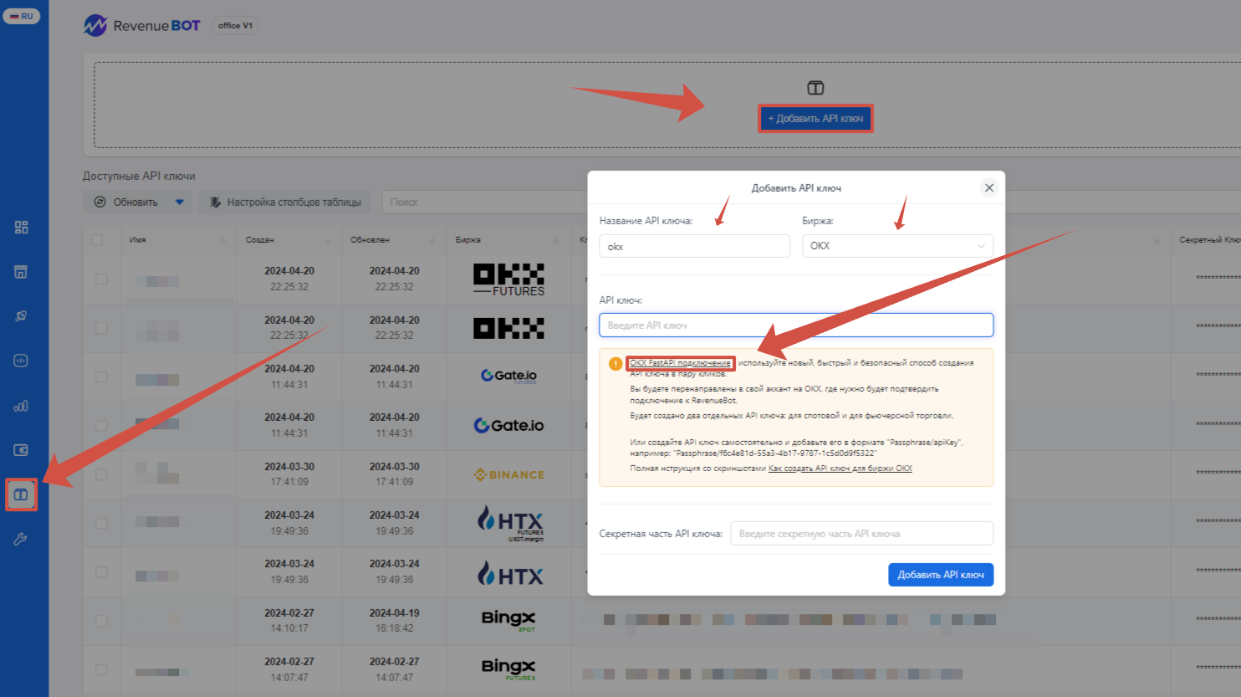This screenshot has height=697, width=1241.
Task: Click the top + Добавить API ключ button
Action: 815,119
